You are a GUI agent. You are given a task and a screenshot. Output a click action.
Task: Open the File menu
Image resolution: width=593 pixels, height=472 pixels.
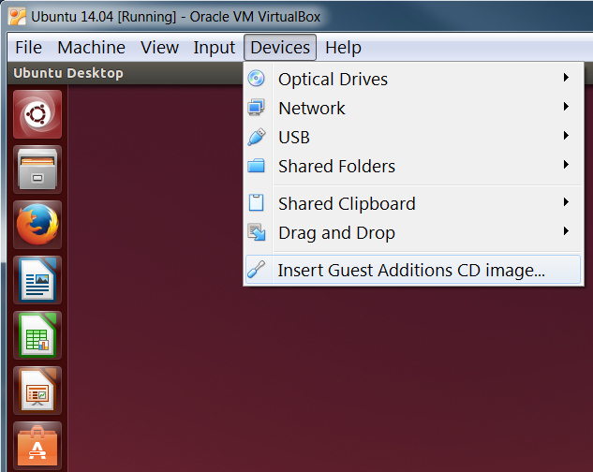click(x=28, y=48)
